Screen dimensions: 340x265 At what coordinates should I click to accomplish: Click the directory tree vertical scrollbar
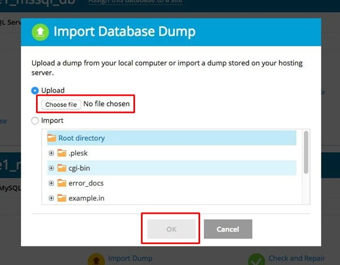pyautogui.click(x=306, y=152)
